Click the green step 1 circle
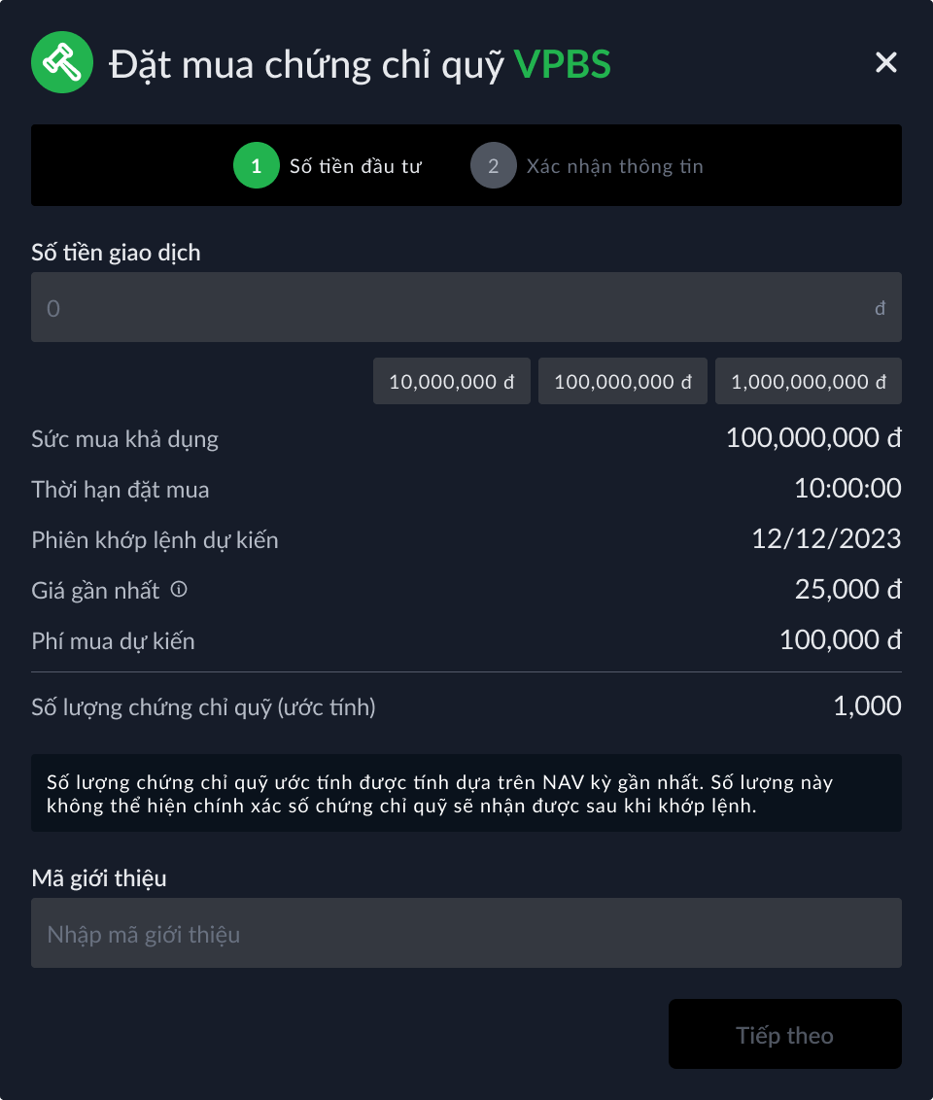Image resolution: width=933 pixels, height=1100 pixels. (x=257, y=166)
